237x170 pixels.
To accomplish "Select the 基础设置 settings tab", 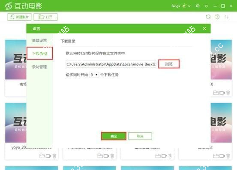I will coord(39,40).
